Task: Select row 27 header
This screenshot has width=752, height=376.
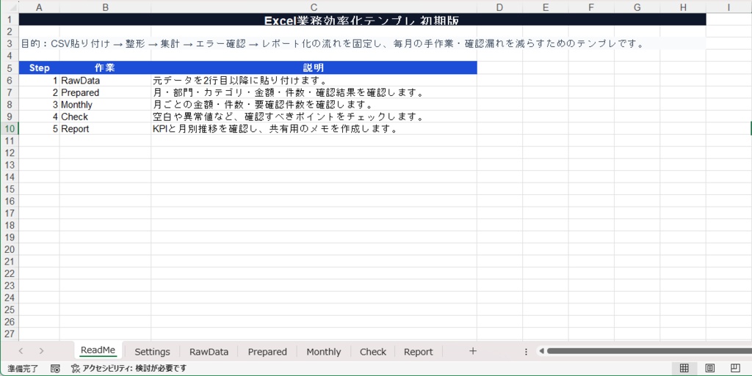Action: pos(9,334)
